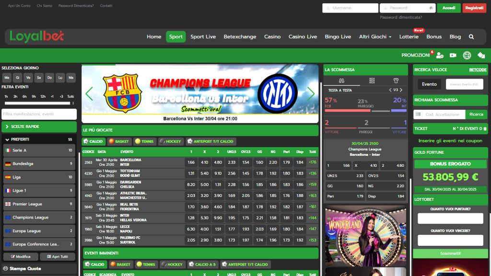Toggle the 'Me' day filter
The image size is (491, 276).
[7, 77]
